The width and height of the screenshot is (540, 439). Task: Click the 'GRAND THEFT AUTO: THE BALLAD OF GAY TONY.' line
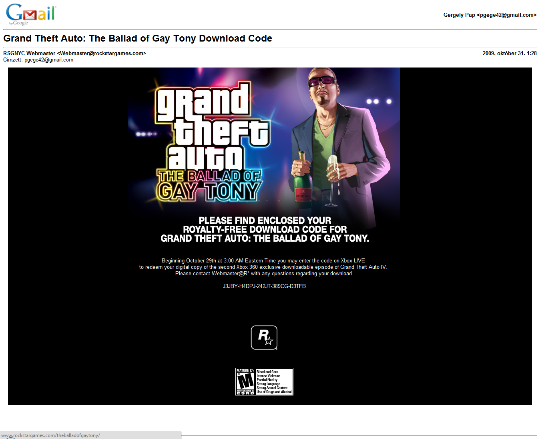(x=265, y=238)
